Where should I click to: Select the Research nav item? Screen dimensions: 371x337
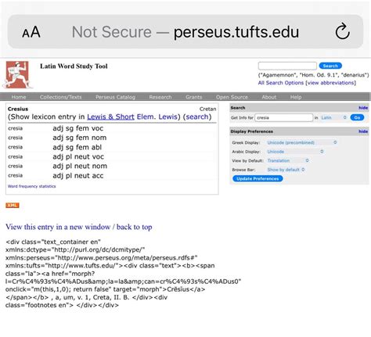pyautogui.click(x=160, y=97)
